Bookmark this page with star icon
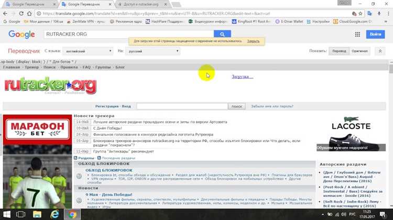Image resolution: width=393 pixels, height=220 pixels. click(361, 14)
